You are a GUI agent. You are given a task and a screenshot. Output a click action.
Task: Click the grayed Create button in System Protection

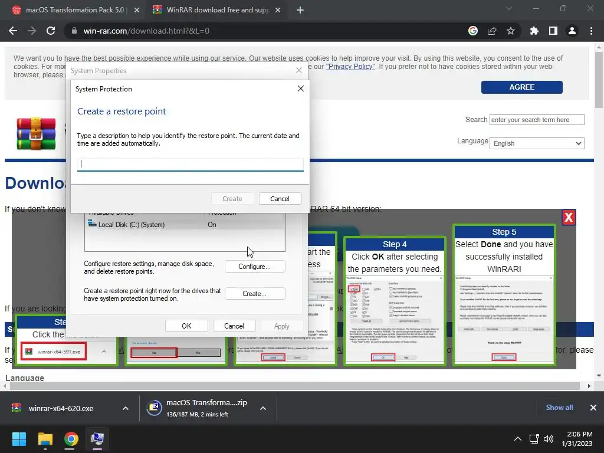click(232, 199)
